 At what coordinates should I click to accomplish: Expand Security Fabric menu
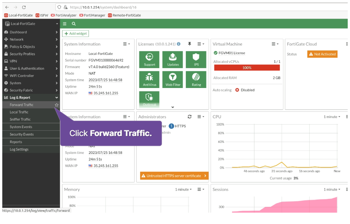click(31, 90)
